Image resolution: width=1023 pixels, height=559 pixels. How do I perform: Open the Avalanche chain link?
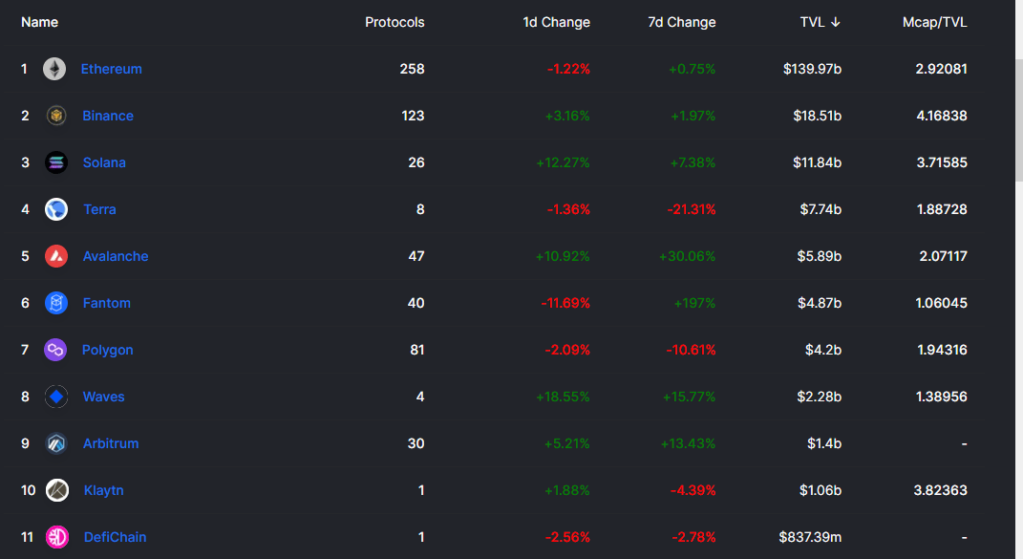click(116, 256)
